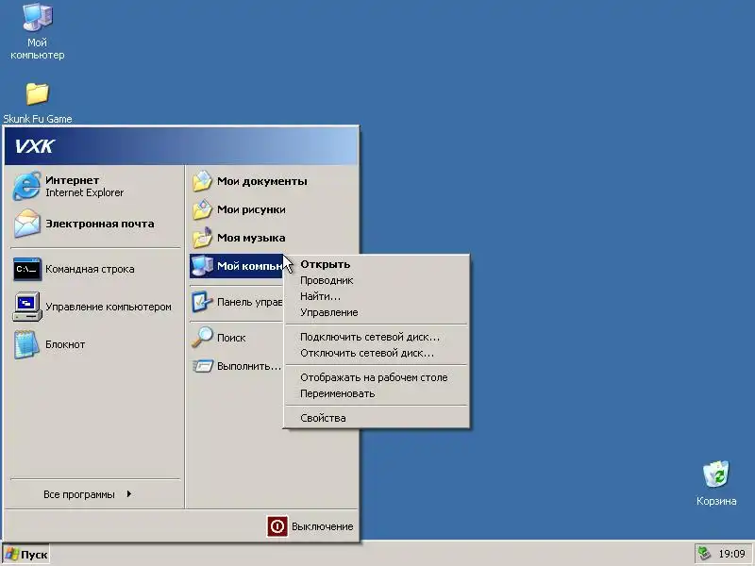
Task: Click the red Выключение power icon
Action: pos(277,526)
